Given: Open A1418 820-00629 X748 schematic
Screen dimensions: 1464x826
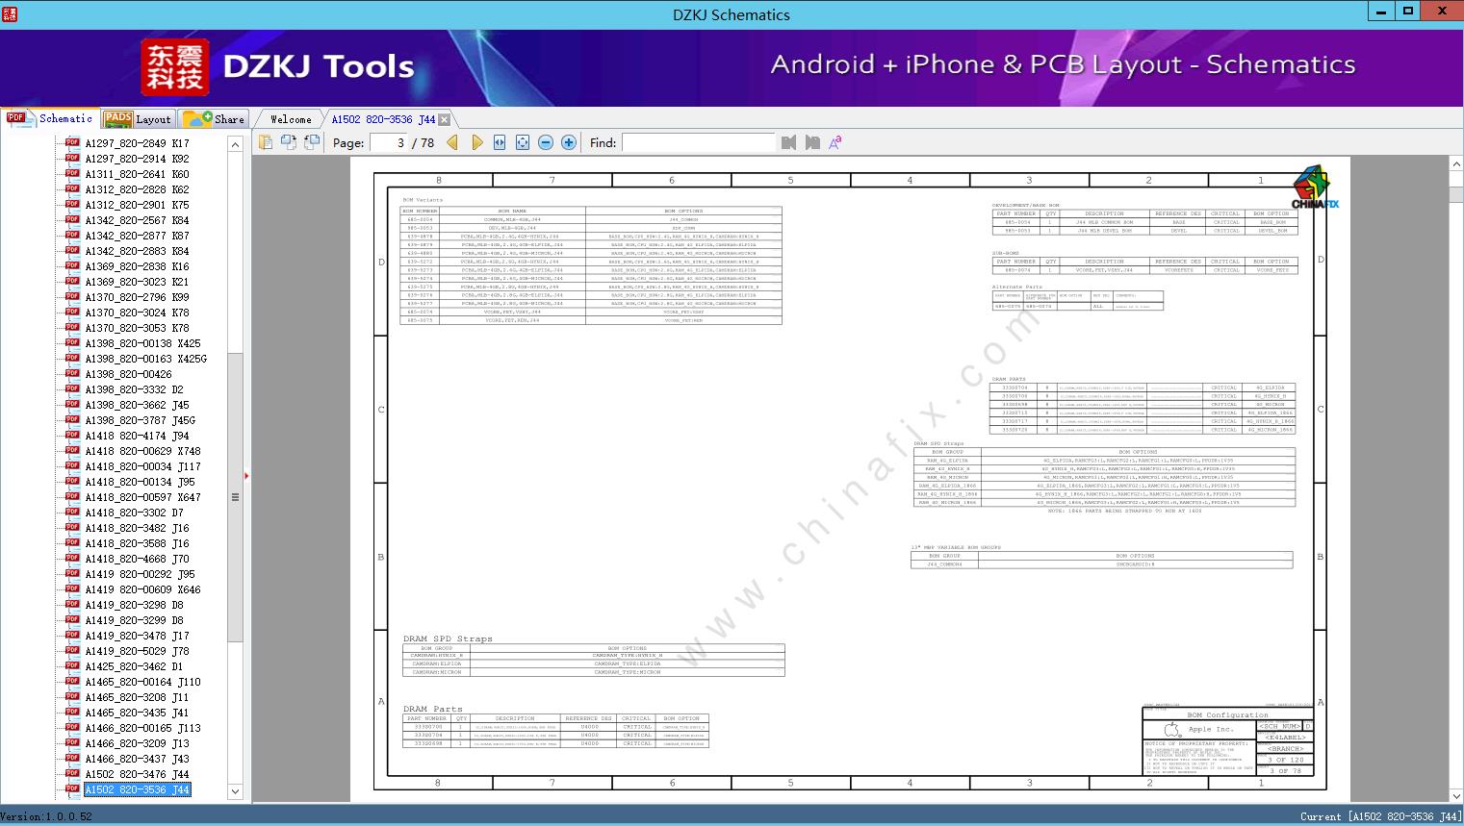Looking at the screenshot, I should (142, 451).
